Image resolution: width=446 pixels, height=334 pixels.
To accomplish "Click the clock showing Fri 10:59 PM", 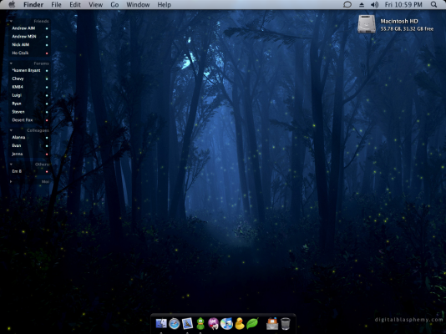I will [403, 4].
